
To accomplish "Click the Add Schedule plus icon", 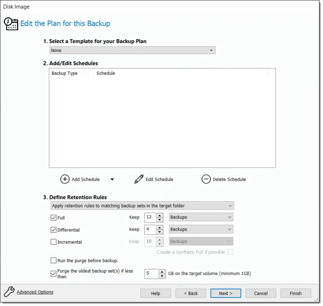I will pos(65,179).
